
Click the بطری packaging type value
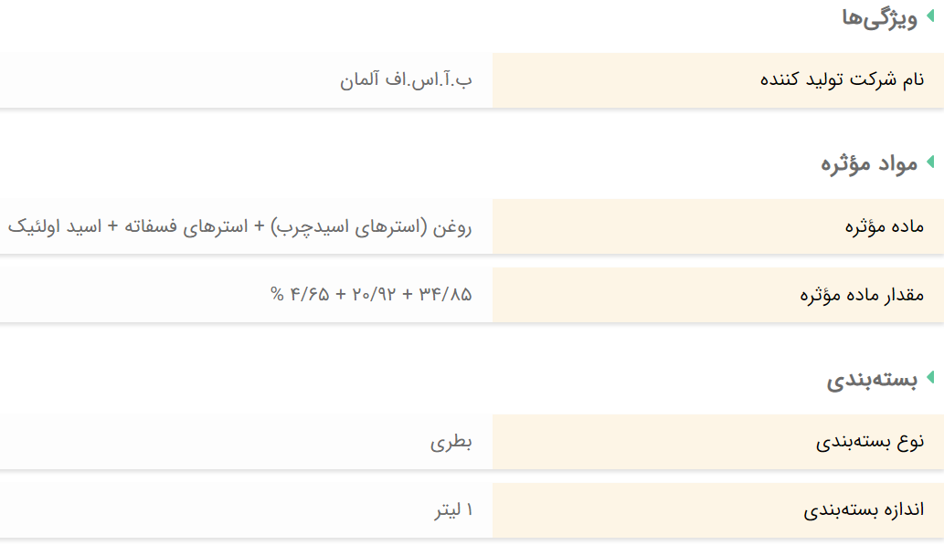point(451,443)
